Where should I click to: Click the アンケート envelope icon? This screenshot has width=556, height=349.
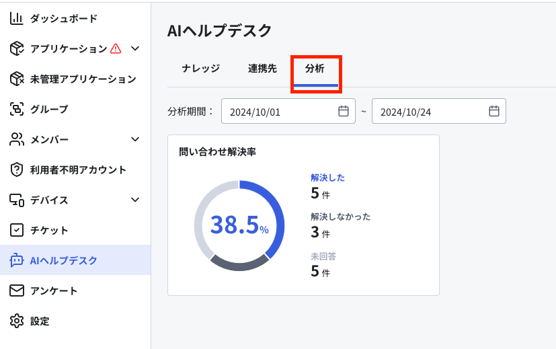click(x=16, y=290)
